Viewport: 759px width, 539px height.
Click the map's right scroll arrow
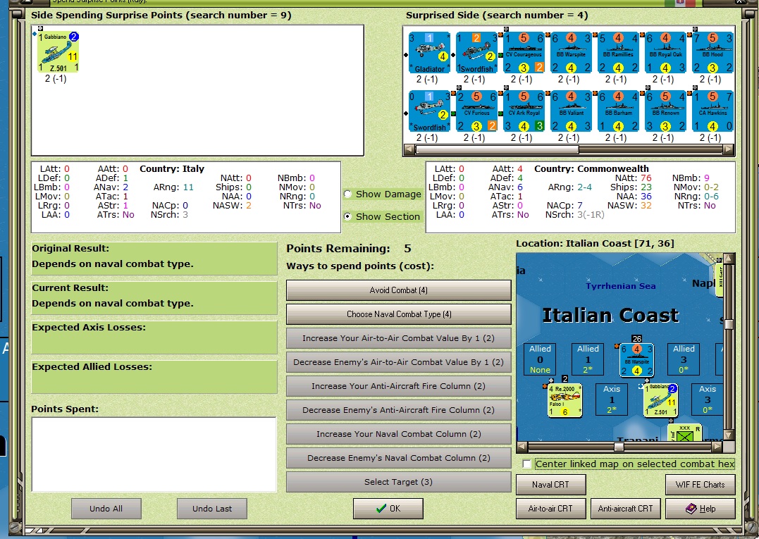[x=717, y=447]
